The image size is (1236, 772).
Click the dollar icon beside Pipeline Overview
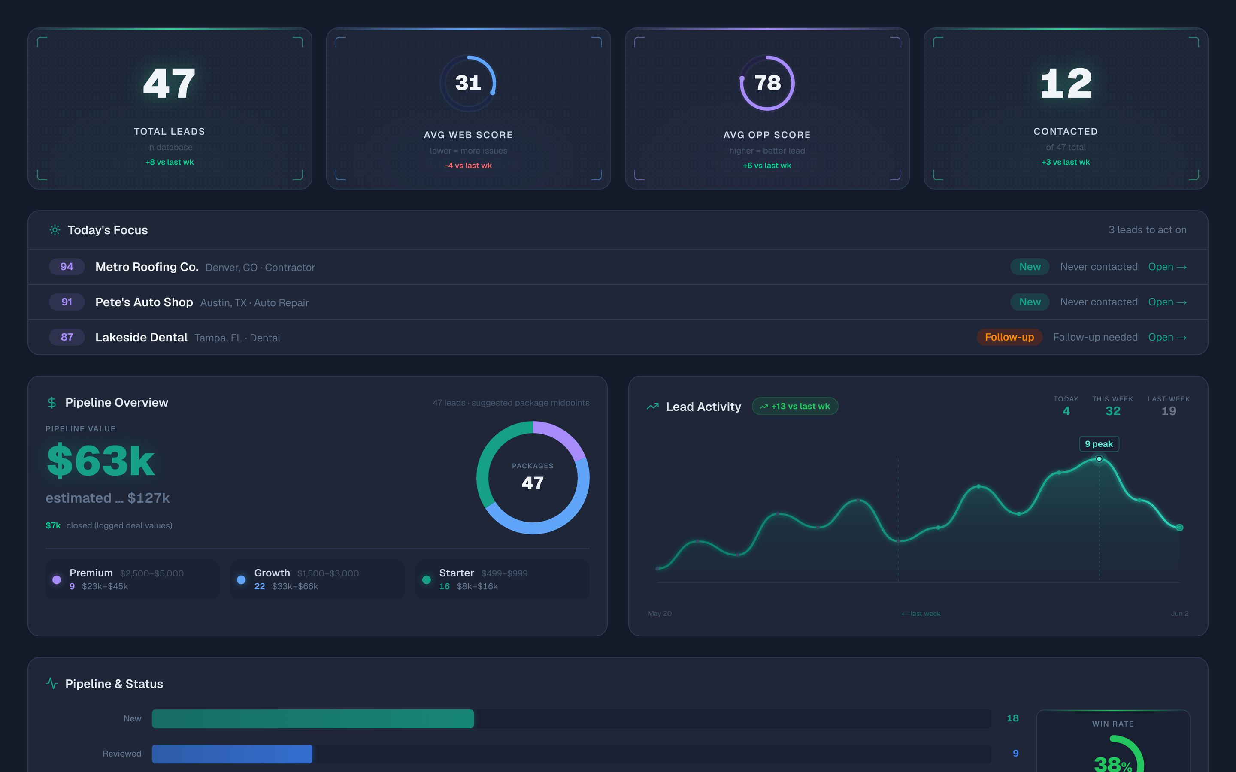tap(51, 403)
